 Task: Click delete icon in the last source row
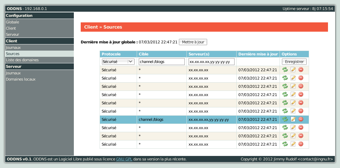tap(301, 144)
